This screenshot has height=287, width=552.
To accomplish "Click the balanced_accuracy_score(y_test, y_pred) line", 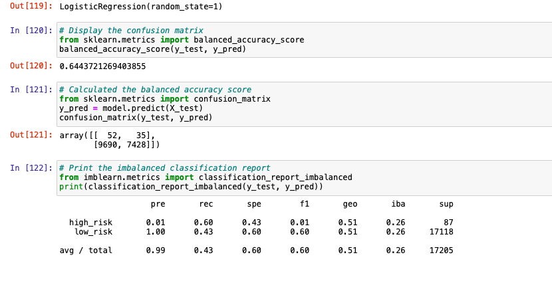I will (152, 49).
